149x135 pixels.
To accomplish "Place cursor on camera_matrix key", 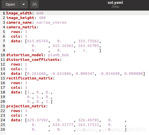I will tap(21, 27).
